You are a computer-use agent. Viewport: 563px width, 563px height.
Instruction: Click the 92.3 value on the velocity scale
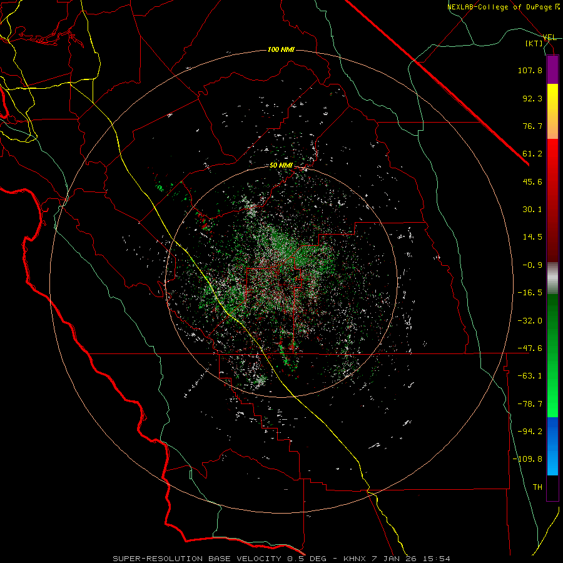coord(532,98)
